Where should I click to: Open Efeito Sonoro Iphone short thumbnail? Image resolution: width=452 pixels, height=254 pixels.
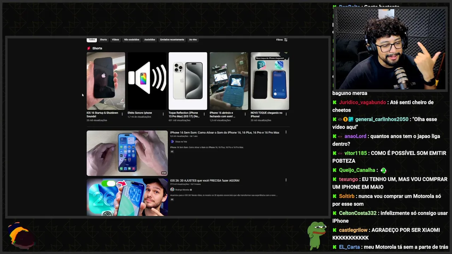coord(147,81)
